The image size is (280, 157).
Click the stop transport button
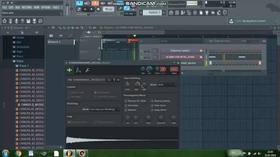tap(91, 9)
